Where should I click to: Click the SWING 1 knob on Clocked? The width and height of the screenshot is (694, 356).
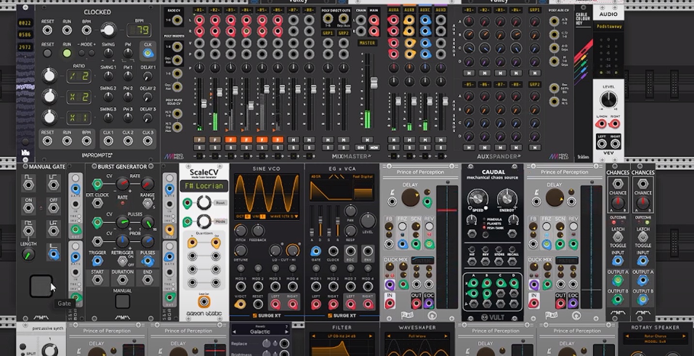point(108,76)
